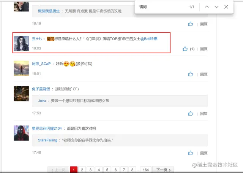This screenshot has height=173, width=243.
Task: Like 五H七's comment with one like
Action: coord(185,49)
